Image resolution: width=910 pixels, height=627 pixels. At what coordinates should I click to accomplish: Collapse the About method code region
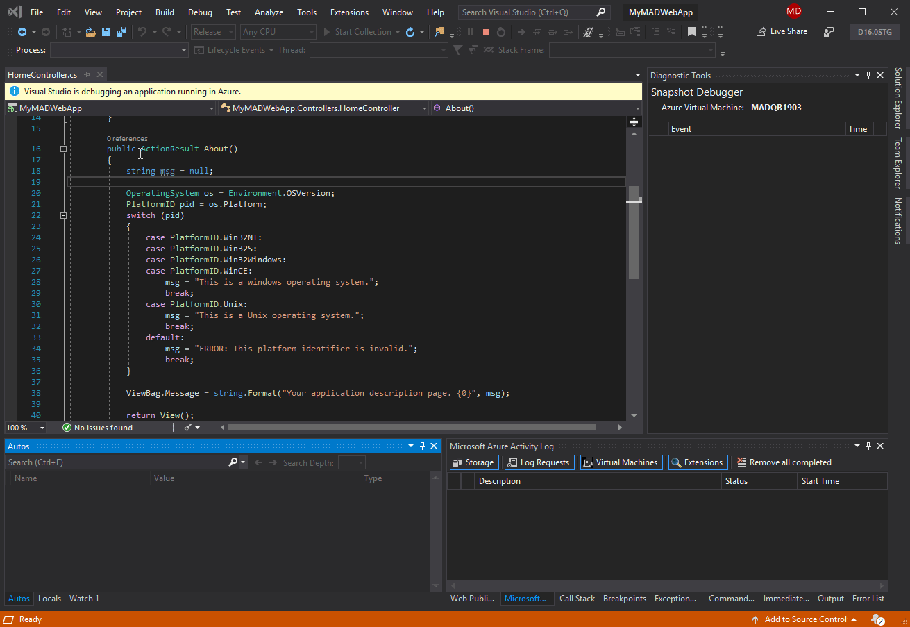coord(63,148)
